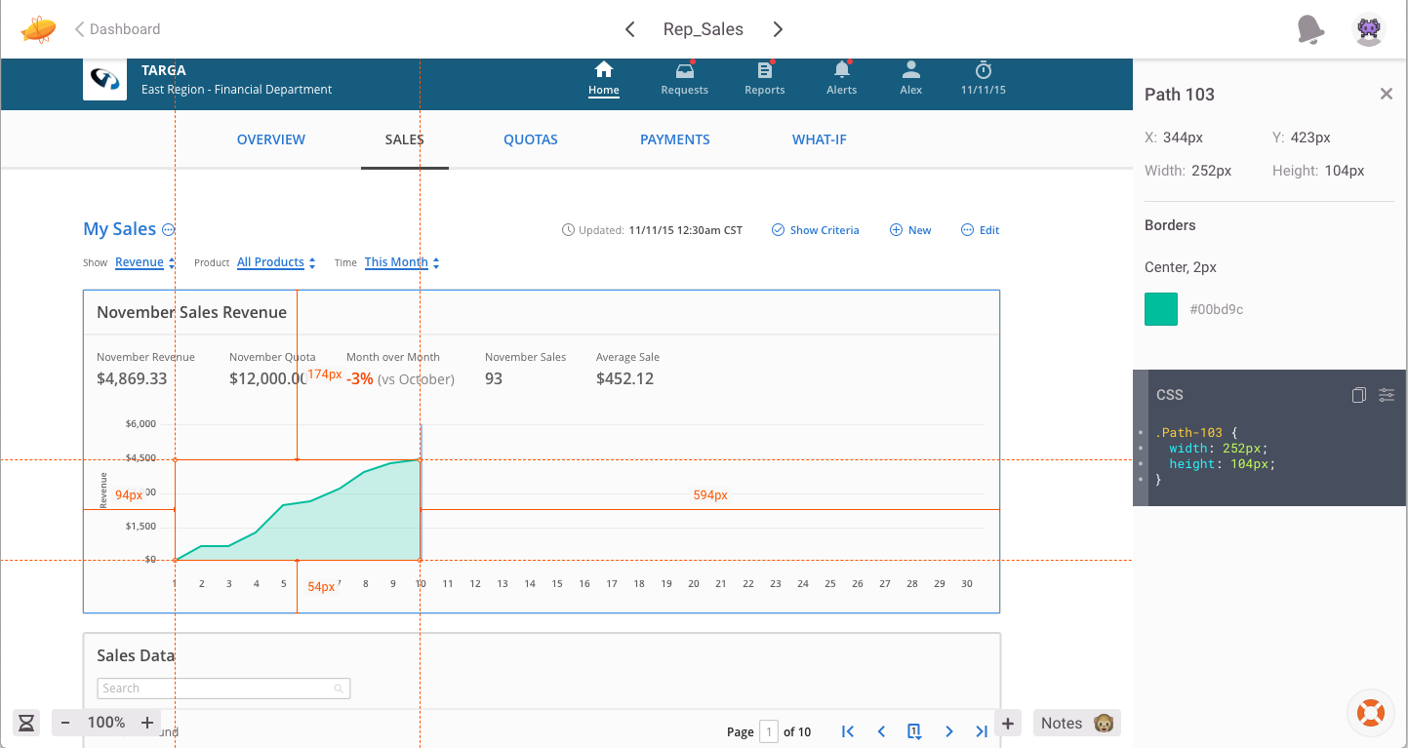Switch to OVERVIEW tab
The height and width of the screenshot is (748, 1408).
point(271,139)
